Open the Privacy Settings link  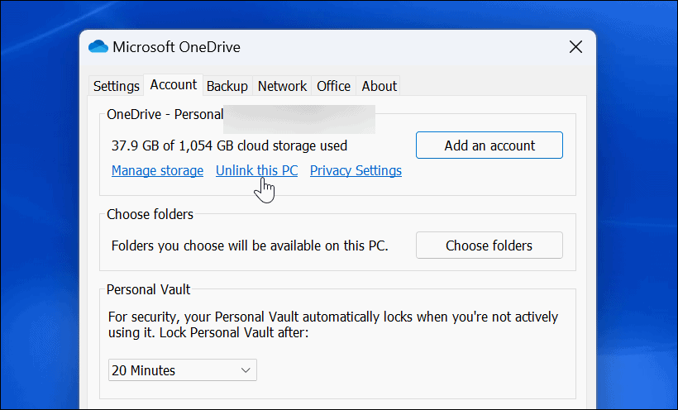coord(356,170)
